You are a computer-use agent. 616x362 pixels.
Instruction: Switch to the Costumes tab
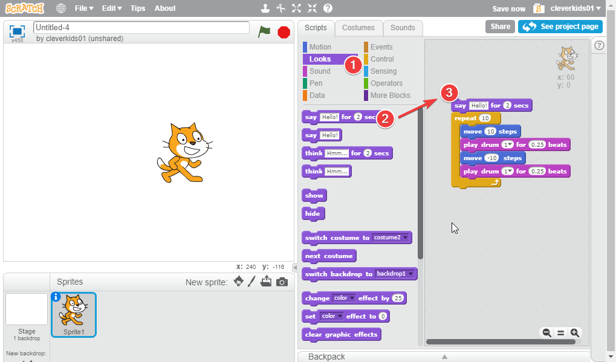(358, 28)
